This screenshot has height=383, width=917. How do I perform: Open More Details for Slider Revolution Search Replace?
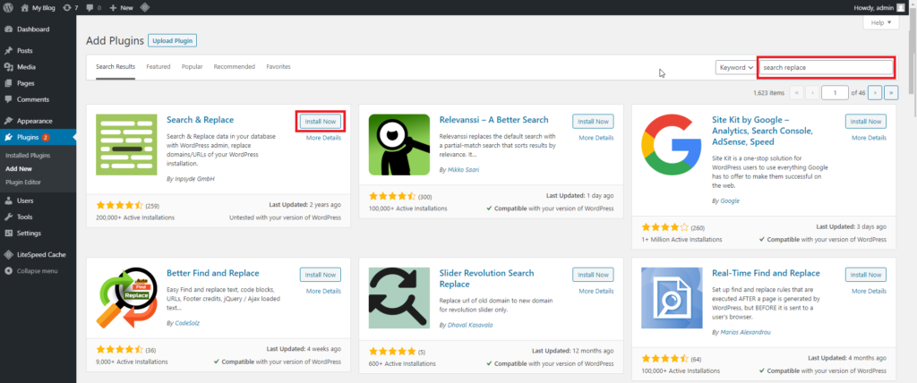(x=596, y=291)
